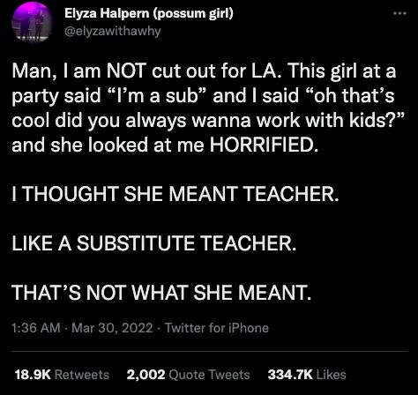
Task: Select the line 'LIKE A SUBSTITUTE TEACHER.'
Action: pyautogui.click(x=154, y=243)
